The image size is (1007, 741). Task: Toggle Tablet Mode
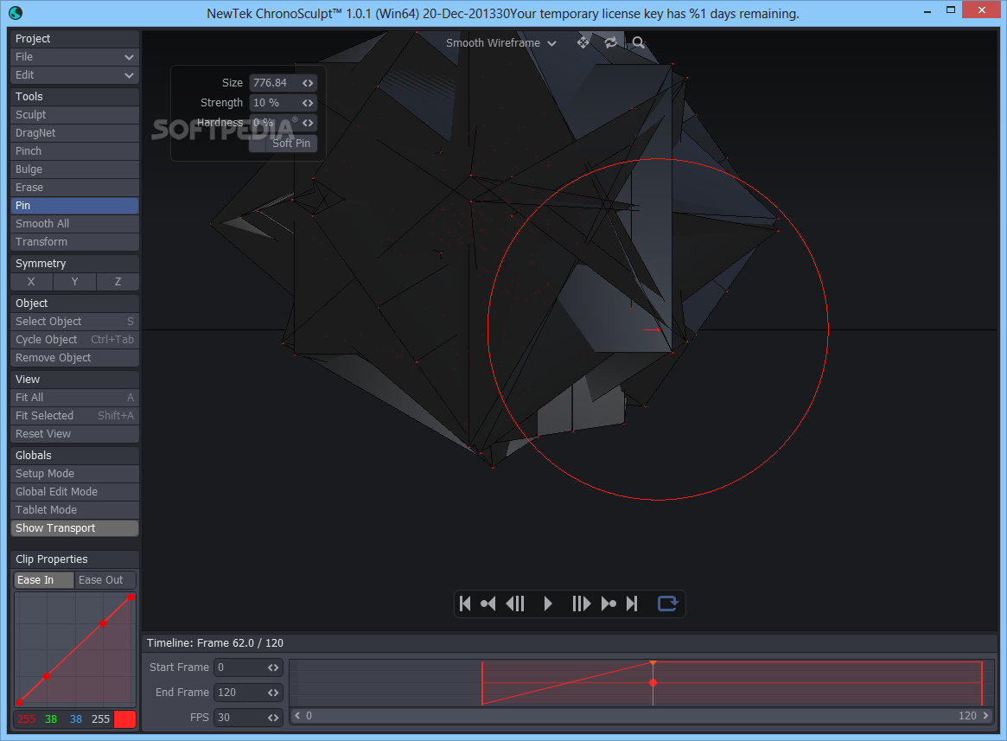pyautogui.click(x=74, y=509)
